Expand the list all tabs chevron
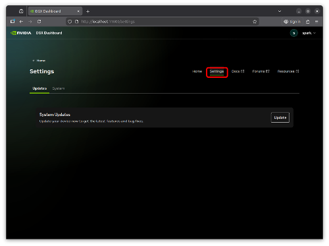This screenshot has width=329, height=246. pyautogui.click(x=280, y=11)
